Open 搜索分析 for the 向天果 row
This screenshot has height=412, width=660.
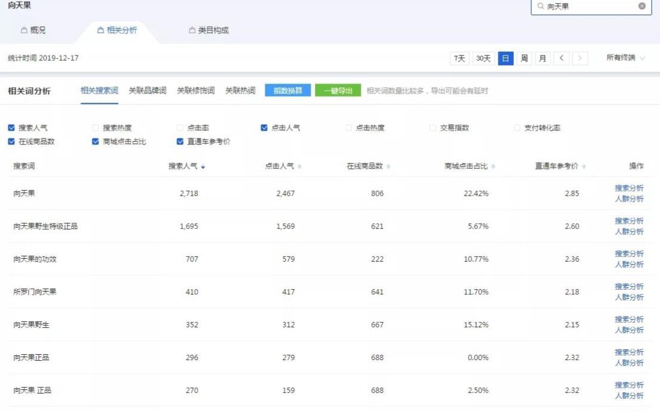tap(630, 187)
